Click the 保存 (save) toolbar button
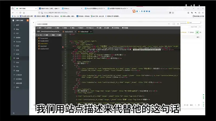The image size is (216, 121). [x=40, y=28]
